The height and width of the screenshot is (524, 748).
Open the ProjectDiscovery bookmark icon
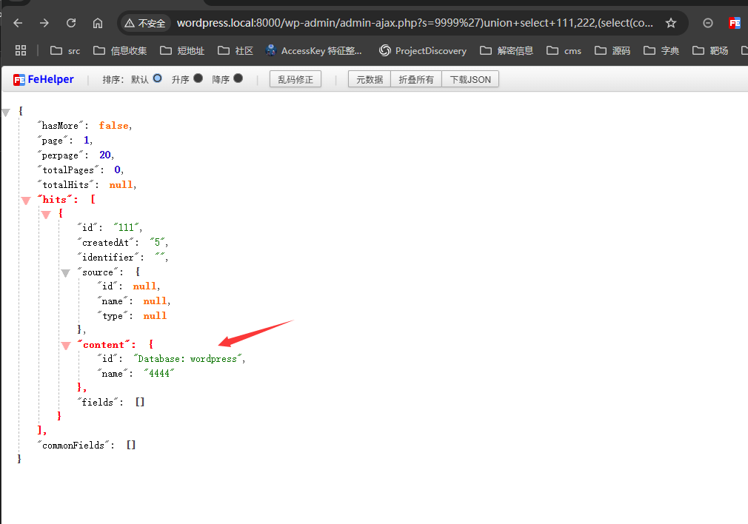[384, 50]
